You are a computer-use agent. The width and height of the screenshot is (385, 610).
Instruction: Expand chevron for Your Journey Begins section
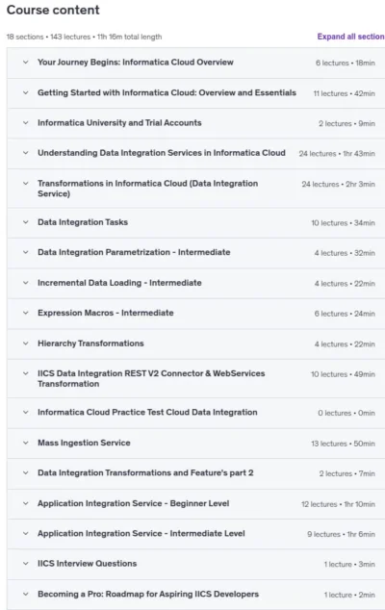tap(26, 63)
